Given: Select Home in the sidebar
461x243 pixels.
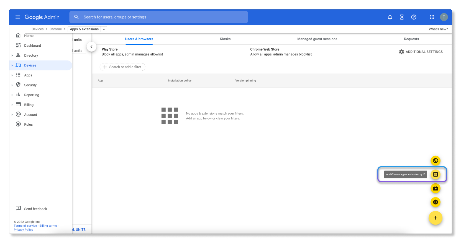Looking at the screenshot, I should 29,36.
